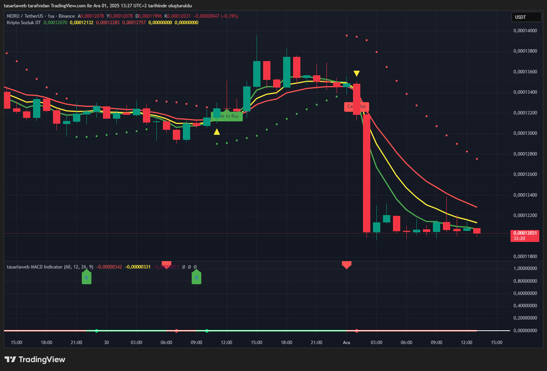The height and width of the screenshot is (371, 547).
Task: Click the 0,00014000 price scale label
Action: click(x=525, y=31)
